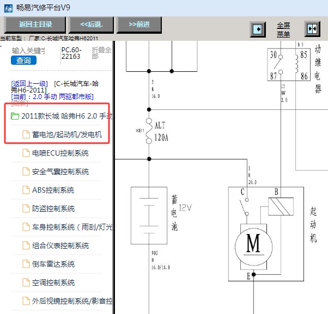
Task: Click the split-panels icon right of 全屏菜单
Action: click(312, 29)
